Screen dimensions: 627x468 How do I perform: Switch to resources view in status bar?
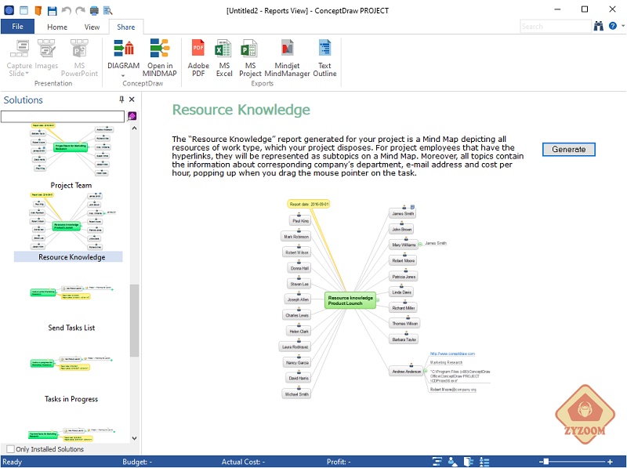pyautogui.click(x=453, y=462)
